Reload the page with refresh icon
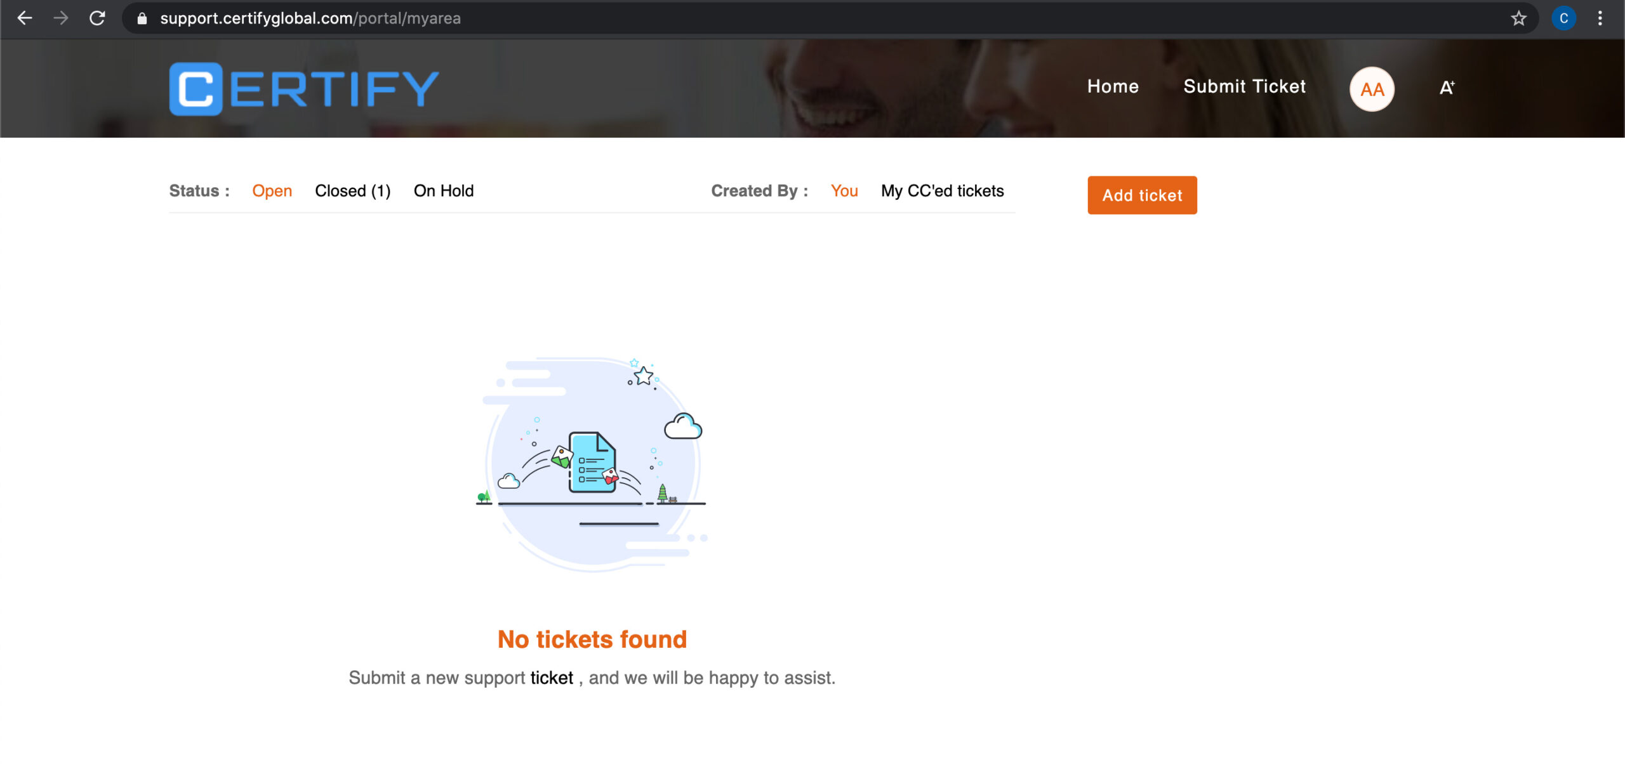Image resolution: width=1625 pixels, height=764 pixels. point(97,18)
